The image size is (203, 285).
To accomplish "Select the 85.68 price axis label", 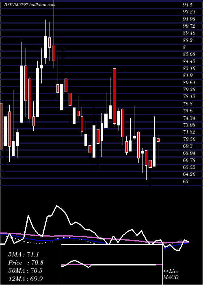I will click(x=189, y=54).
